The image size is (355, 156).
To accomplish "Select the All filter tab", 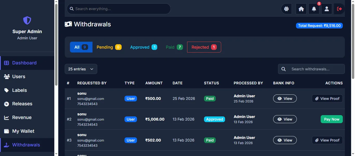I will (81, 47).
